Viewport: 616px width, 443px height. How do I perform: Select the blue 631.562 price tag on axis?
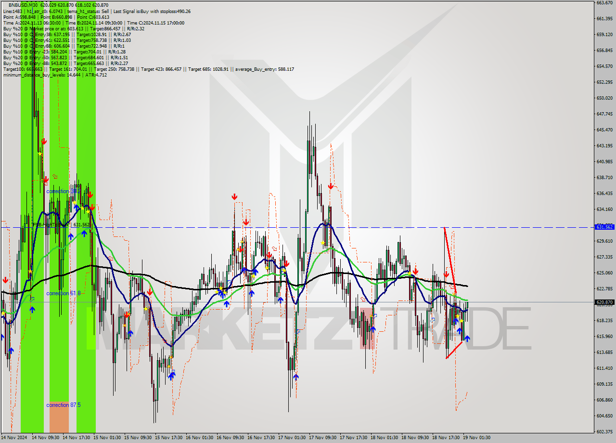604,227
